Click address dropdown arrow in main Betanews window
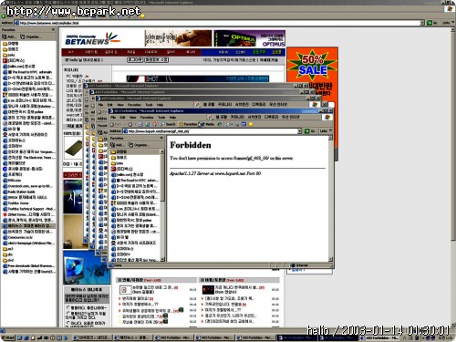This screenshot has width=456, height=342. (x=422, y=23)
